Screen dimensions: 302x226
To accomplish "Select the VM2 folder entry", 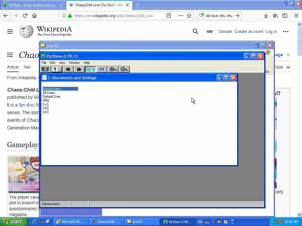I will click(x=46, y=100).
